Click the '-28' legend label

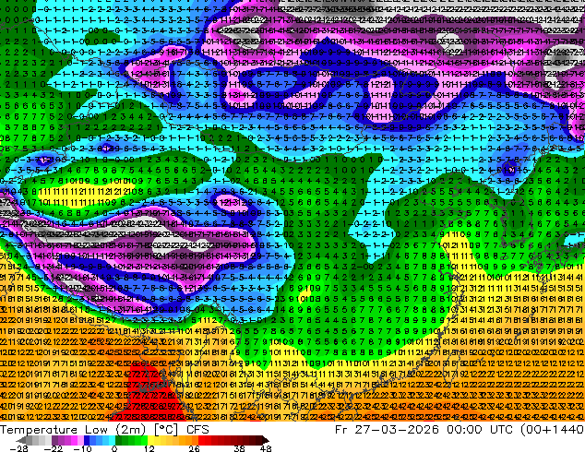(18, 448)
